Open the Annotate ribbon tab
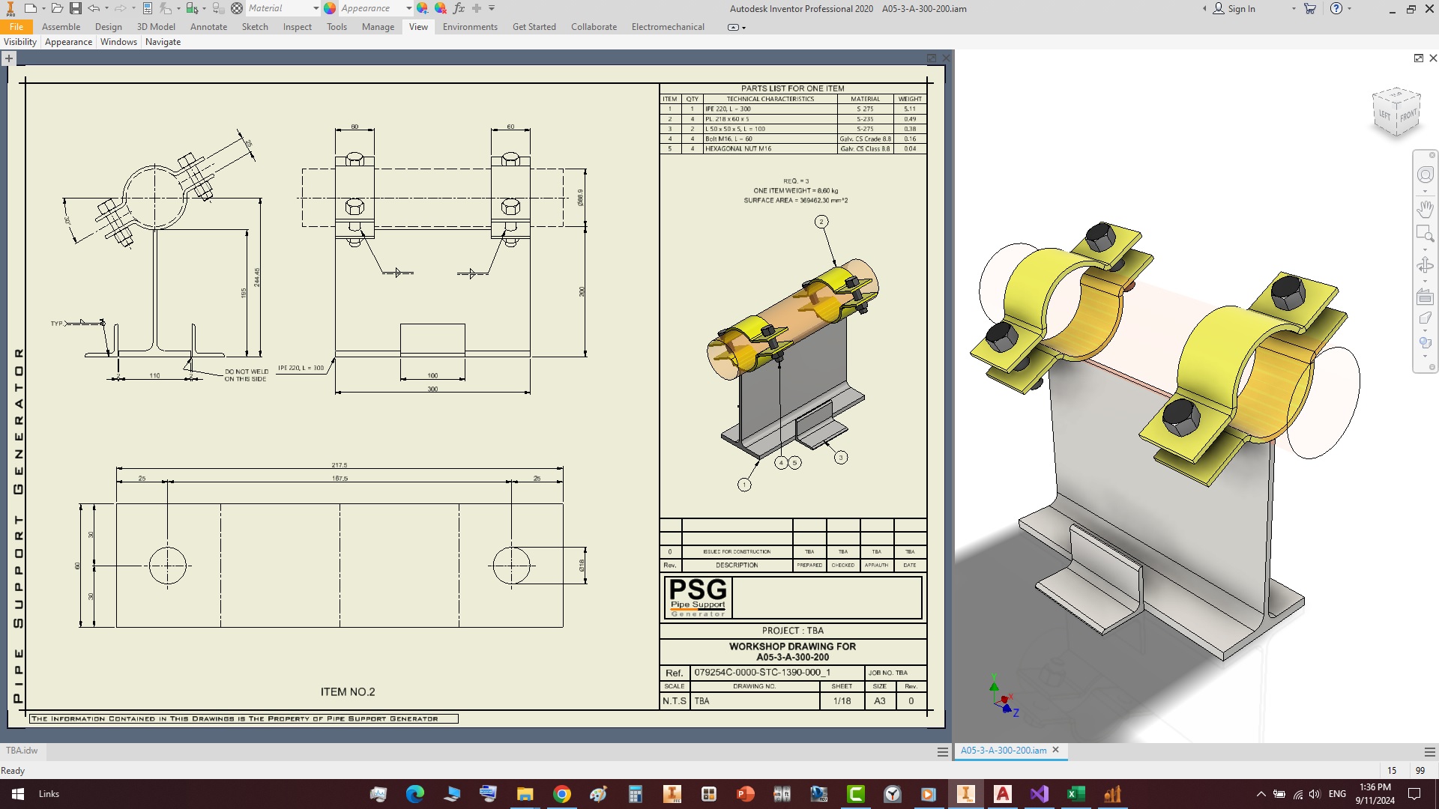 (x=208, y=27)
